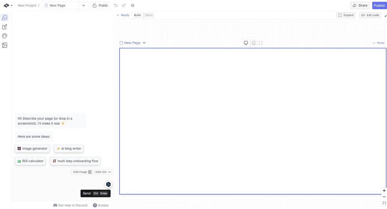Zoom in with the plus icon

coord(384,191)
